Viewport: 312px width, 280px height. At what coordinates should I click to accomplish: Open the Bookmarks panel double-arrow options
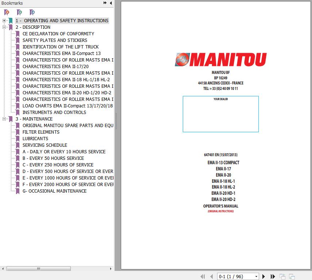[105, 3]
